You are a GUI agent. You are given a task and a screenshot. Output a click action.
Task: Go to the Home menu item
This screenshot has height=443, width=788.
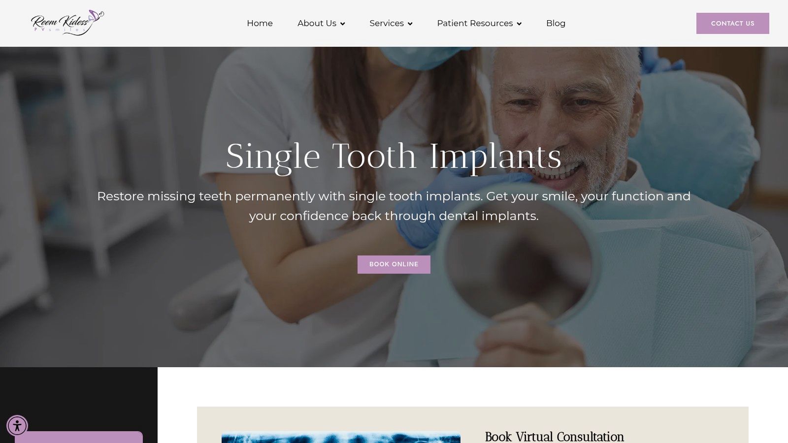(x=260, y=23)
